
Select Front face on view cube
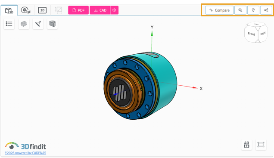tap(251, 34)
